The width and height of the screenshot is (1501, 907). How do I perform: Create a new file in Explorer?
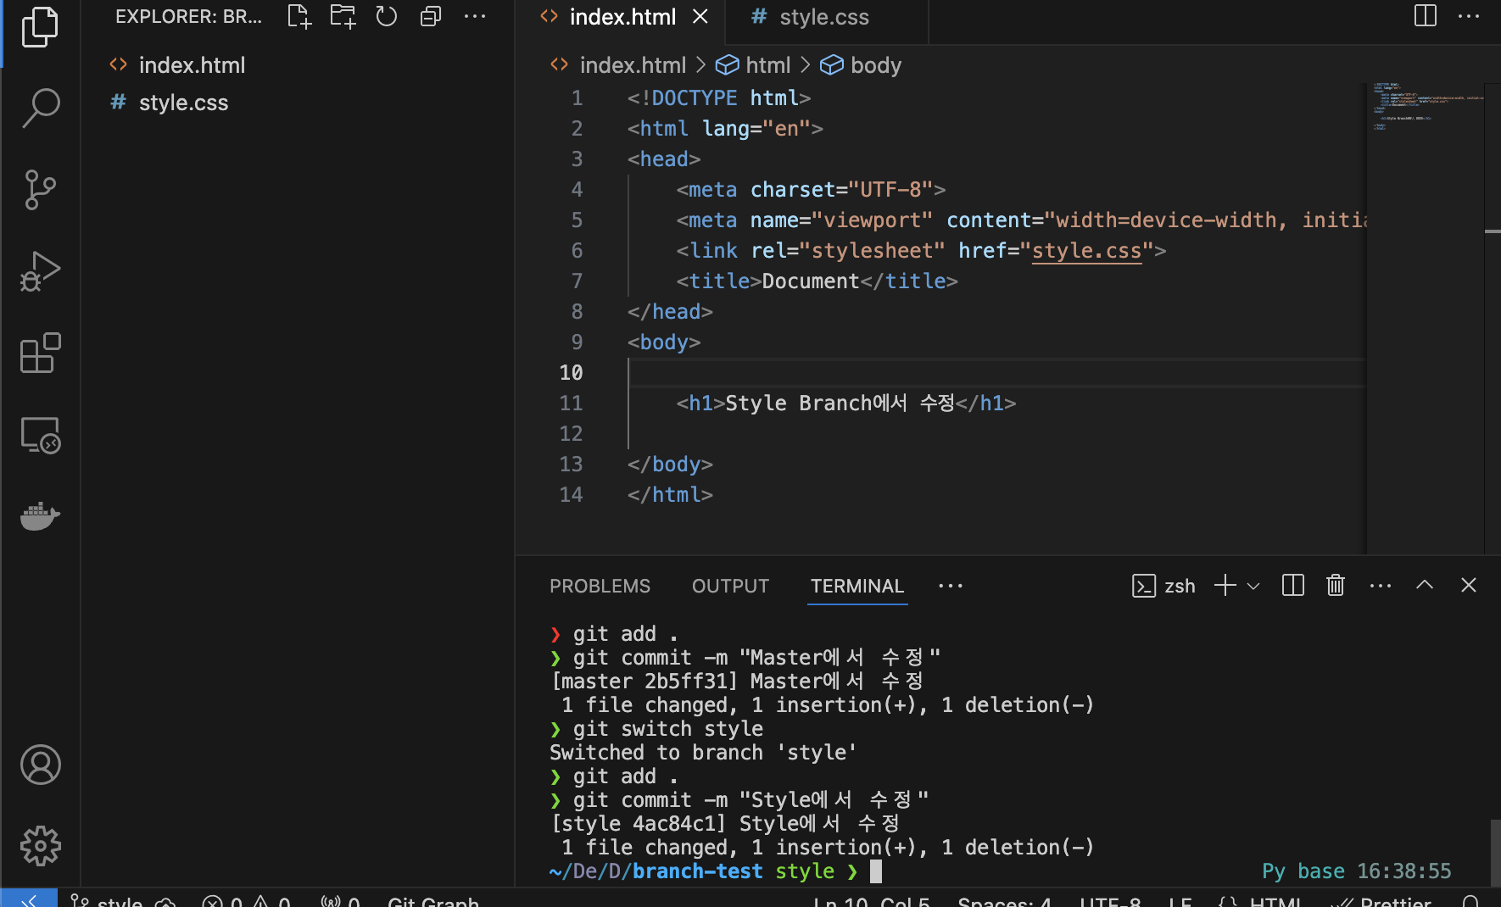299,16
